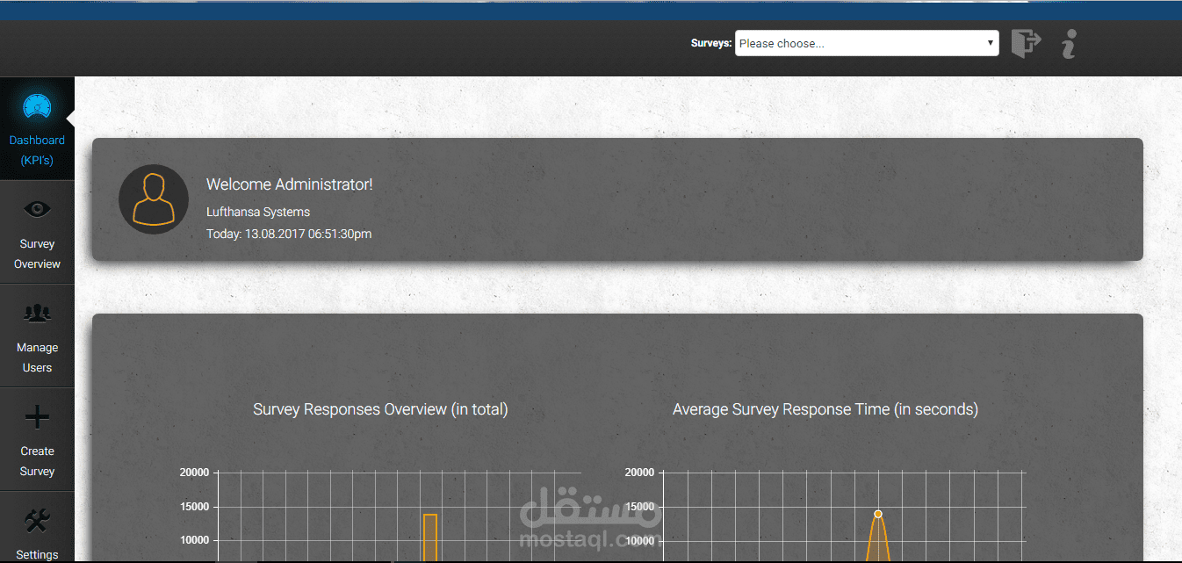The width and height of the screenshot is (1182, 563).
Task: Click the Welcome Administrator! heading
Action: pyautogui.click(x=290, y=184)
